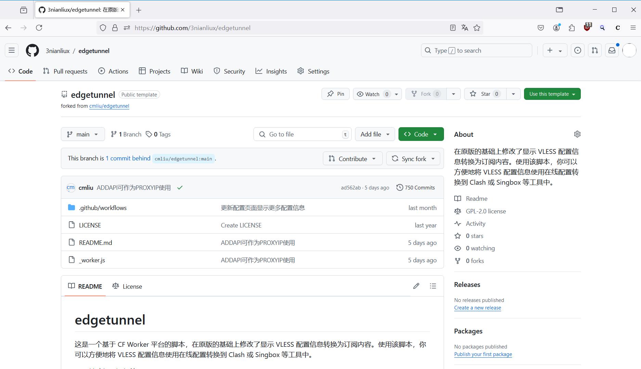This screenshot has width=641, height=369.
Task: Reload the page
Action: point(39,28)
